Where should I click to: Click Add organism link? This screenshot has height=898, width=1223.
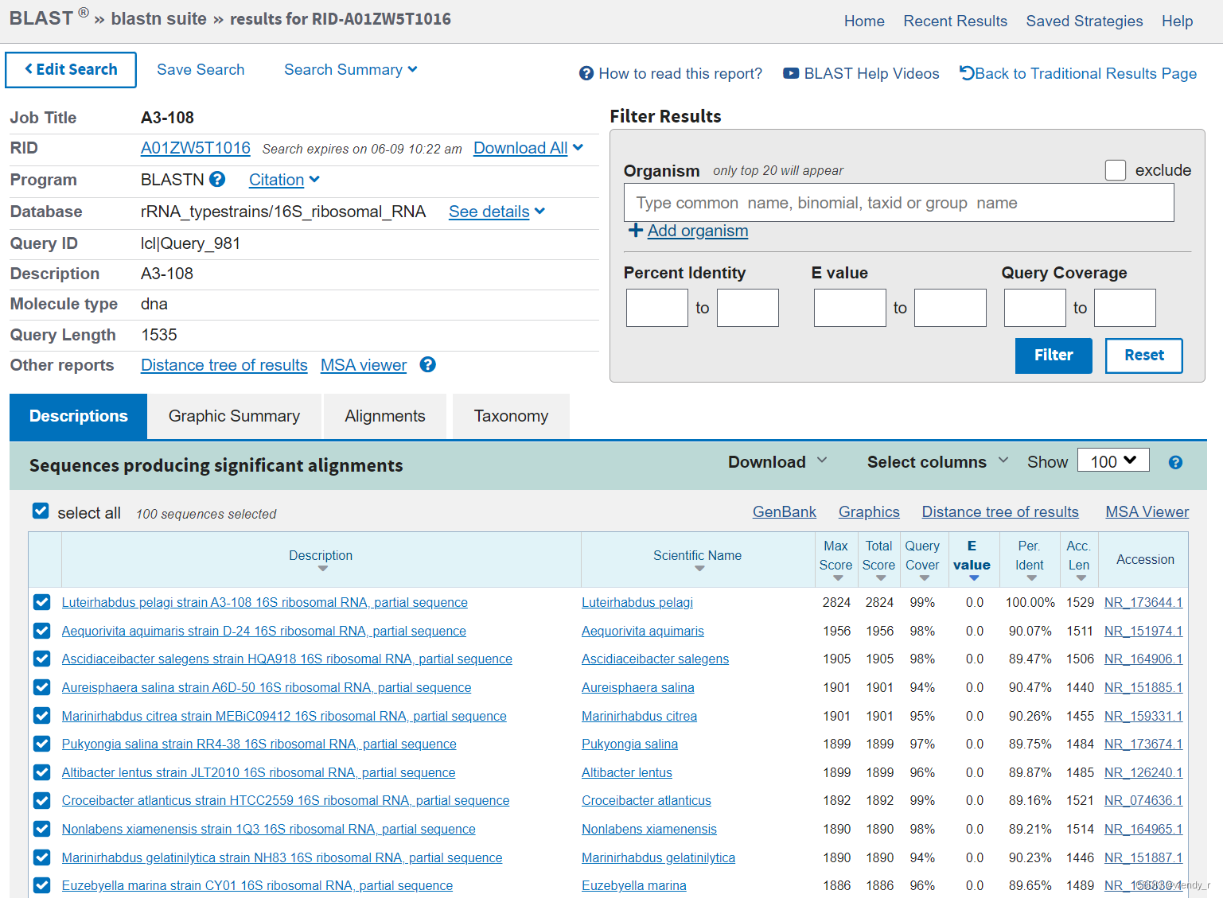(698, 231)
